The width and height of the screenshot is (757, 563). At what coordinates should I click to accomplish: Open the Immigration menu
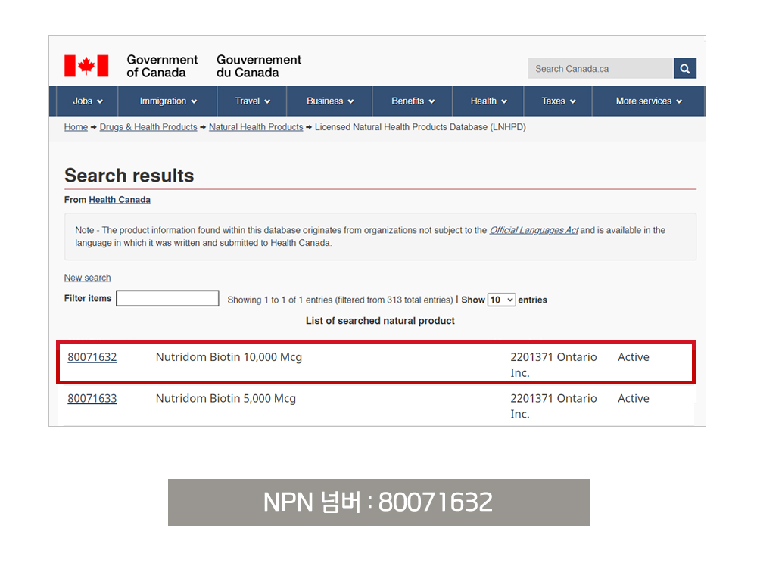[168, 101]
